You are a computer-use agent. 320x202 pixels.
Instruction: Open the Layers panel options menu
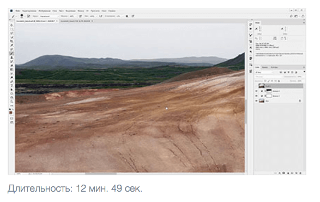[304, 67]
